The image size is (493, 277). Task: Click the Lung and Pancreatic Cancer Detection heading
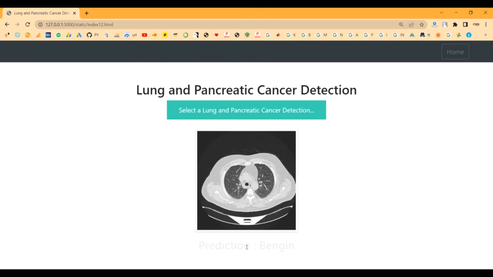(246, 90)
